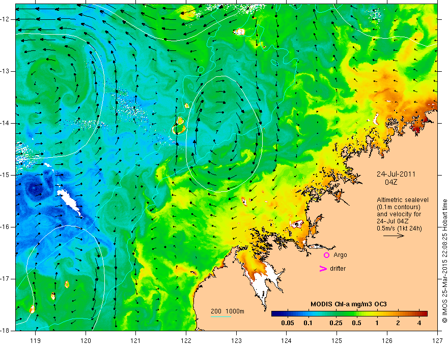Click the cyan 200 1000m depth contour line sample
This screenshot has height=346, width=448.
pyautogui.click(x=221, y=316)
